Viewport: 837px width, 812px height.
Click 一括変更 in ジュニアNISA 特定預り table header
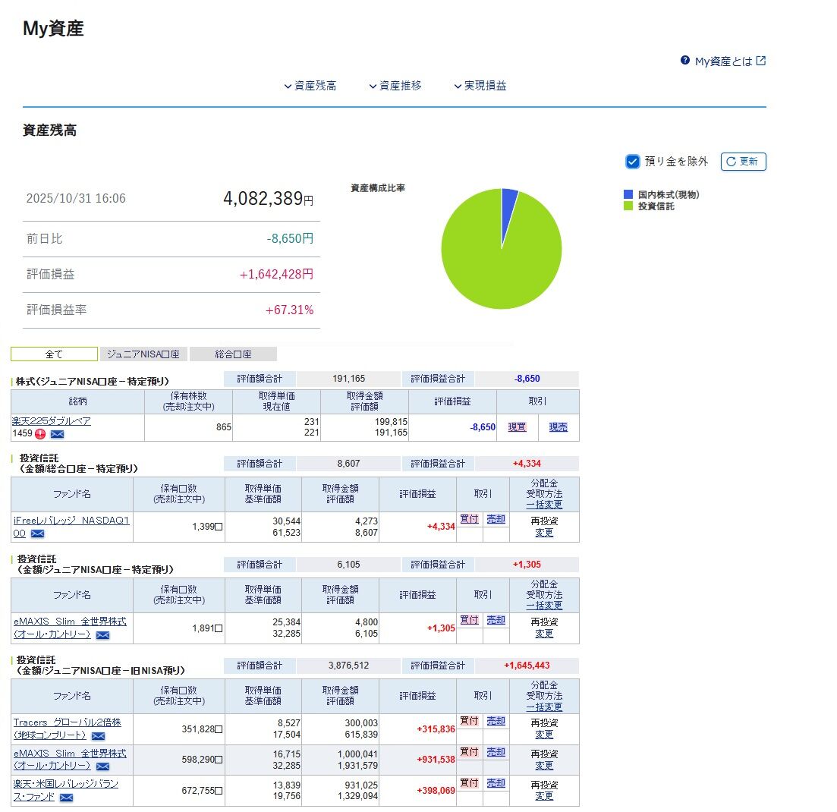click(x=544, y=606)
